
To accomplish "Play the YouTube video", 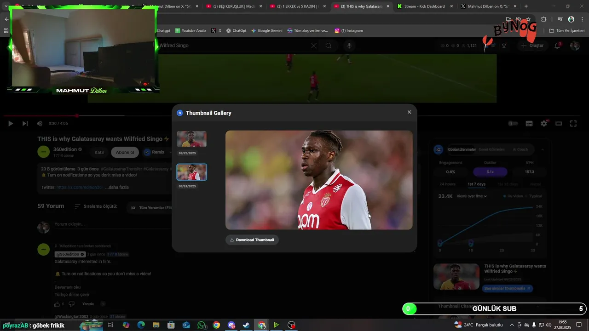I will [11, 123].
